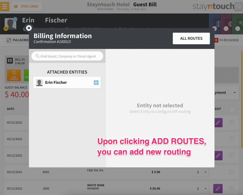This screenshot has height=195, width=243.
Task: Open bill dropdown on WHITE WINE row
Action: 202,188
